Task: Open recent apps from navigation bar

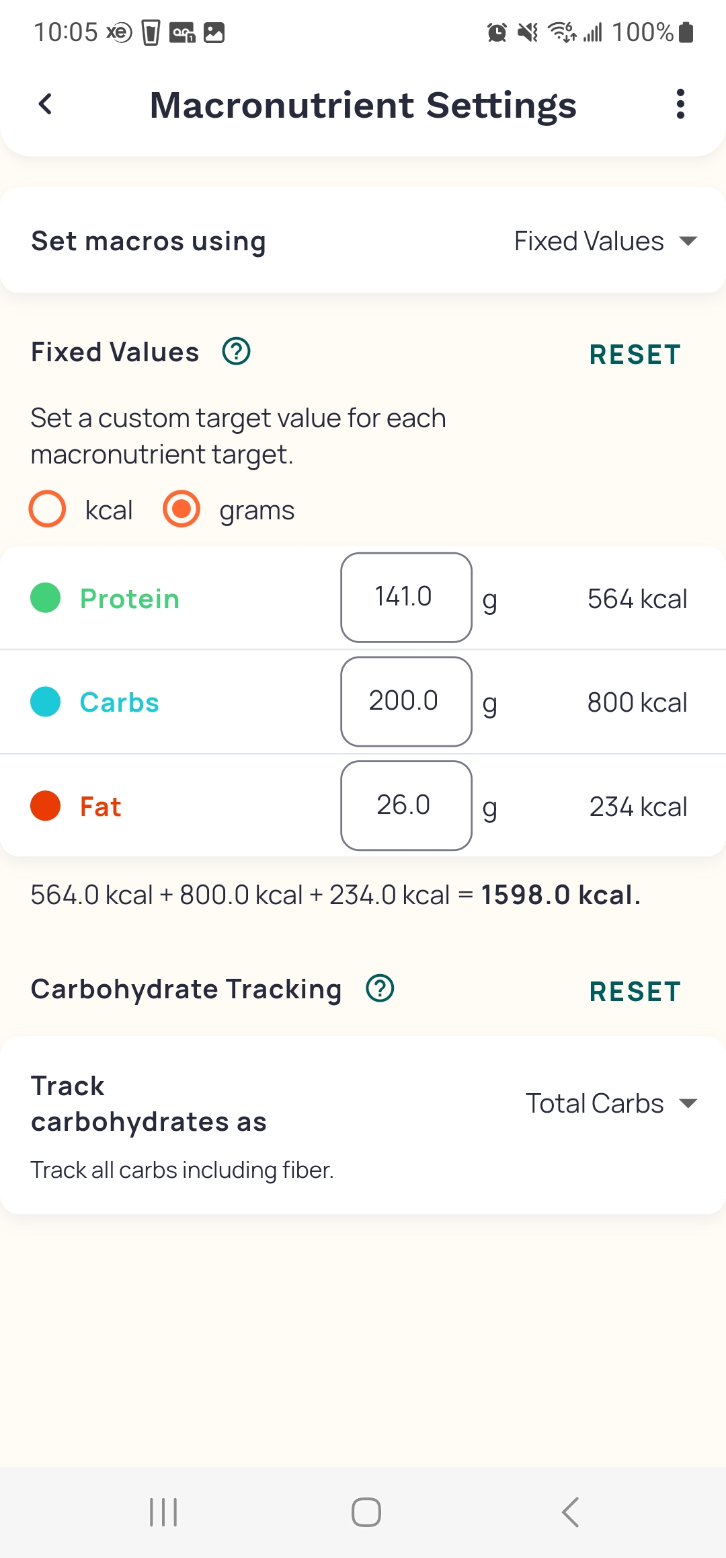Action: coord(163,1512)
